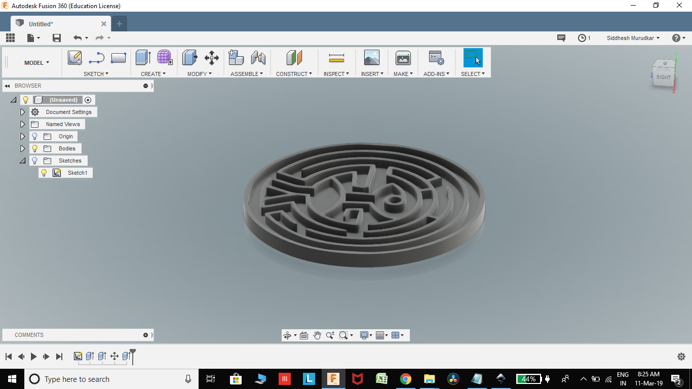Open the INSPECT menu

(336, 74)
